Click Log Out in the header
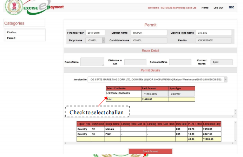Viewport: 243px width, 157px height. (218, 8)
